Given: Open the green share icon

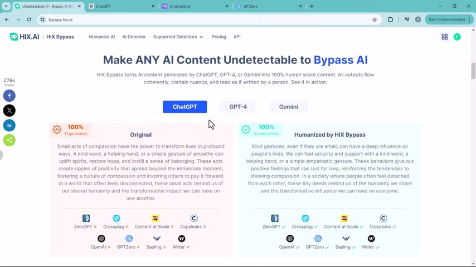Looking at the screenshot, I should tap(9, 140).
